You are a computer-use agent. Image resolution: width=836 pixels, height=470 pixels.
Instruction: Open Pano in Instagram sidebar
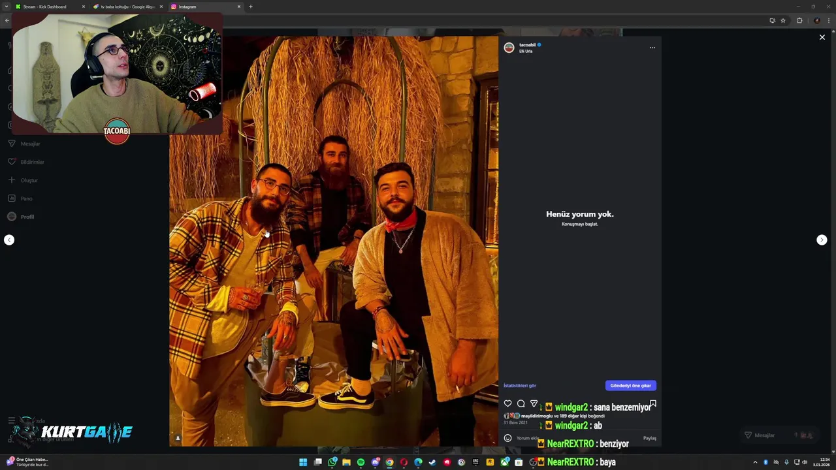click(20, 198)
